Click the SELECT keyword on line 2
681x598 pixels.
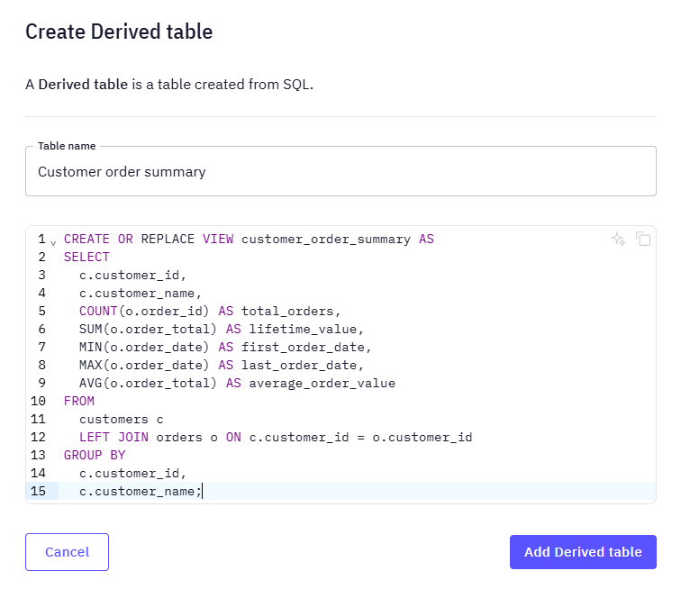(86, 257)
